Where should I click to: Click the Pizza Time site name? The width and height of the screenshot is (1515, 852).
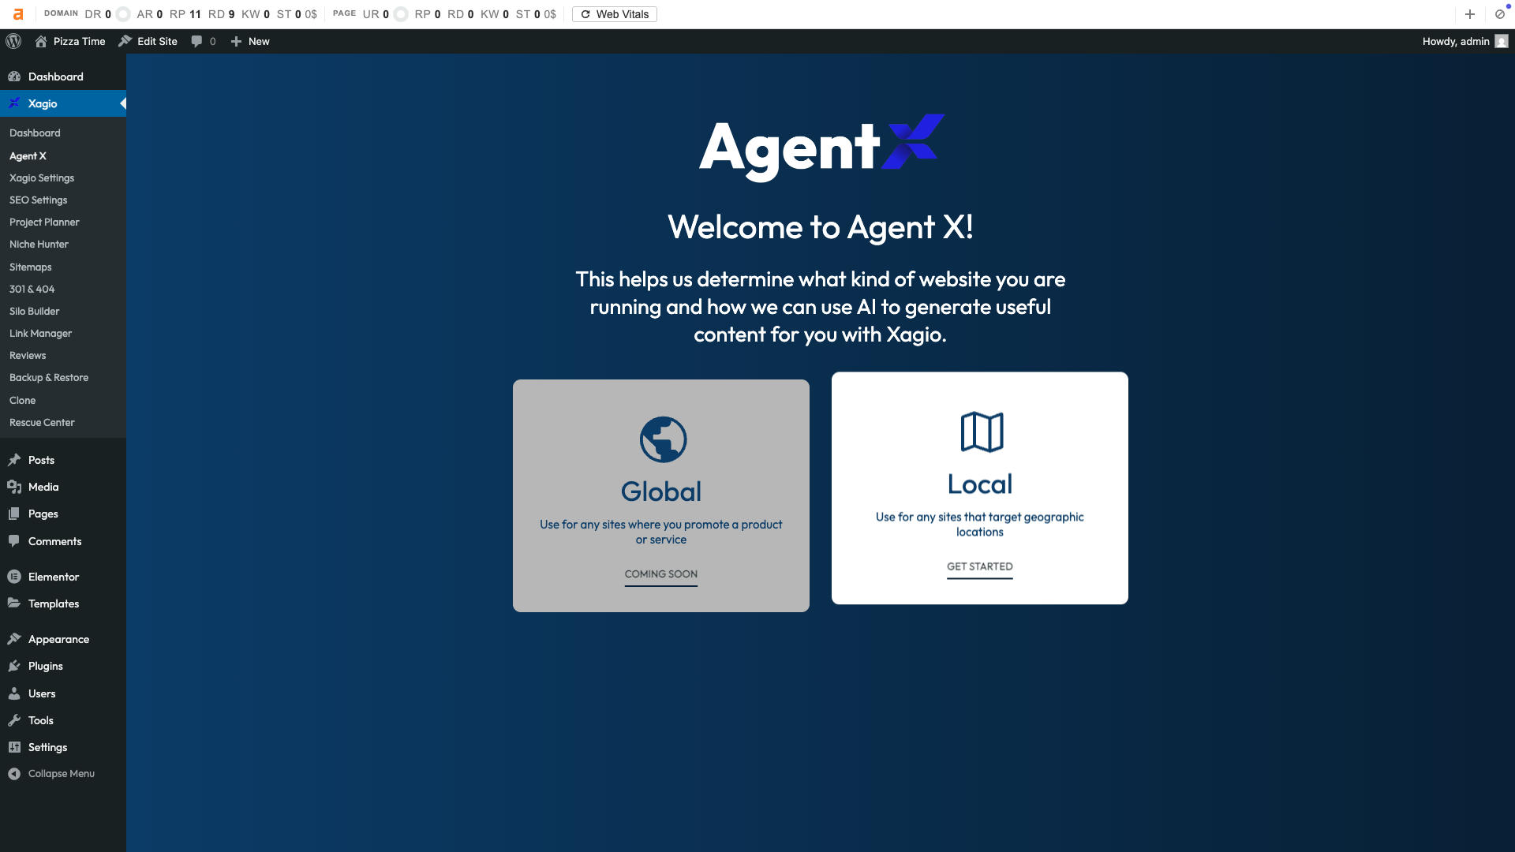[x=79, y=41]
